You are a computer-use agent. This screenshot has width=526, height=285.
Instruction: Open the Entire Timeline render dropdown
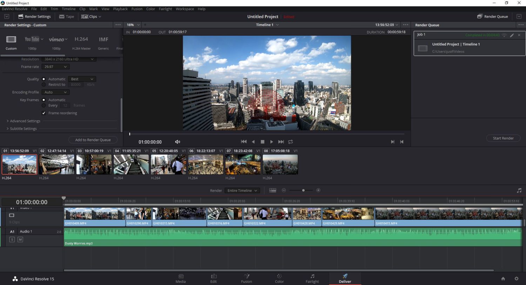(x=242, y=190)
